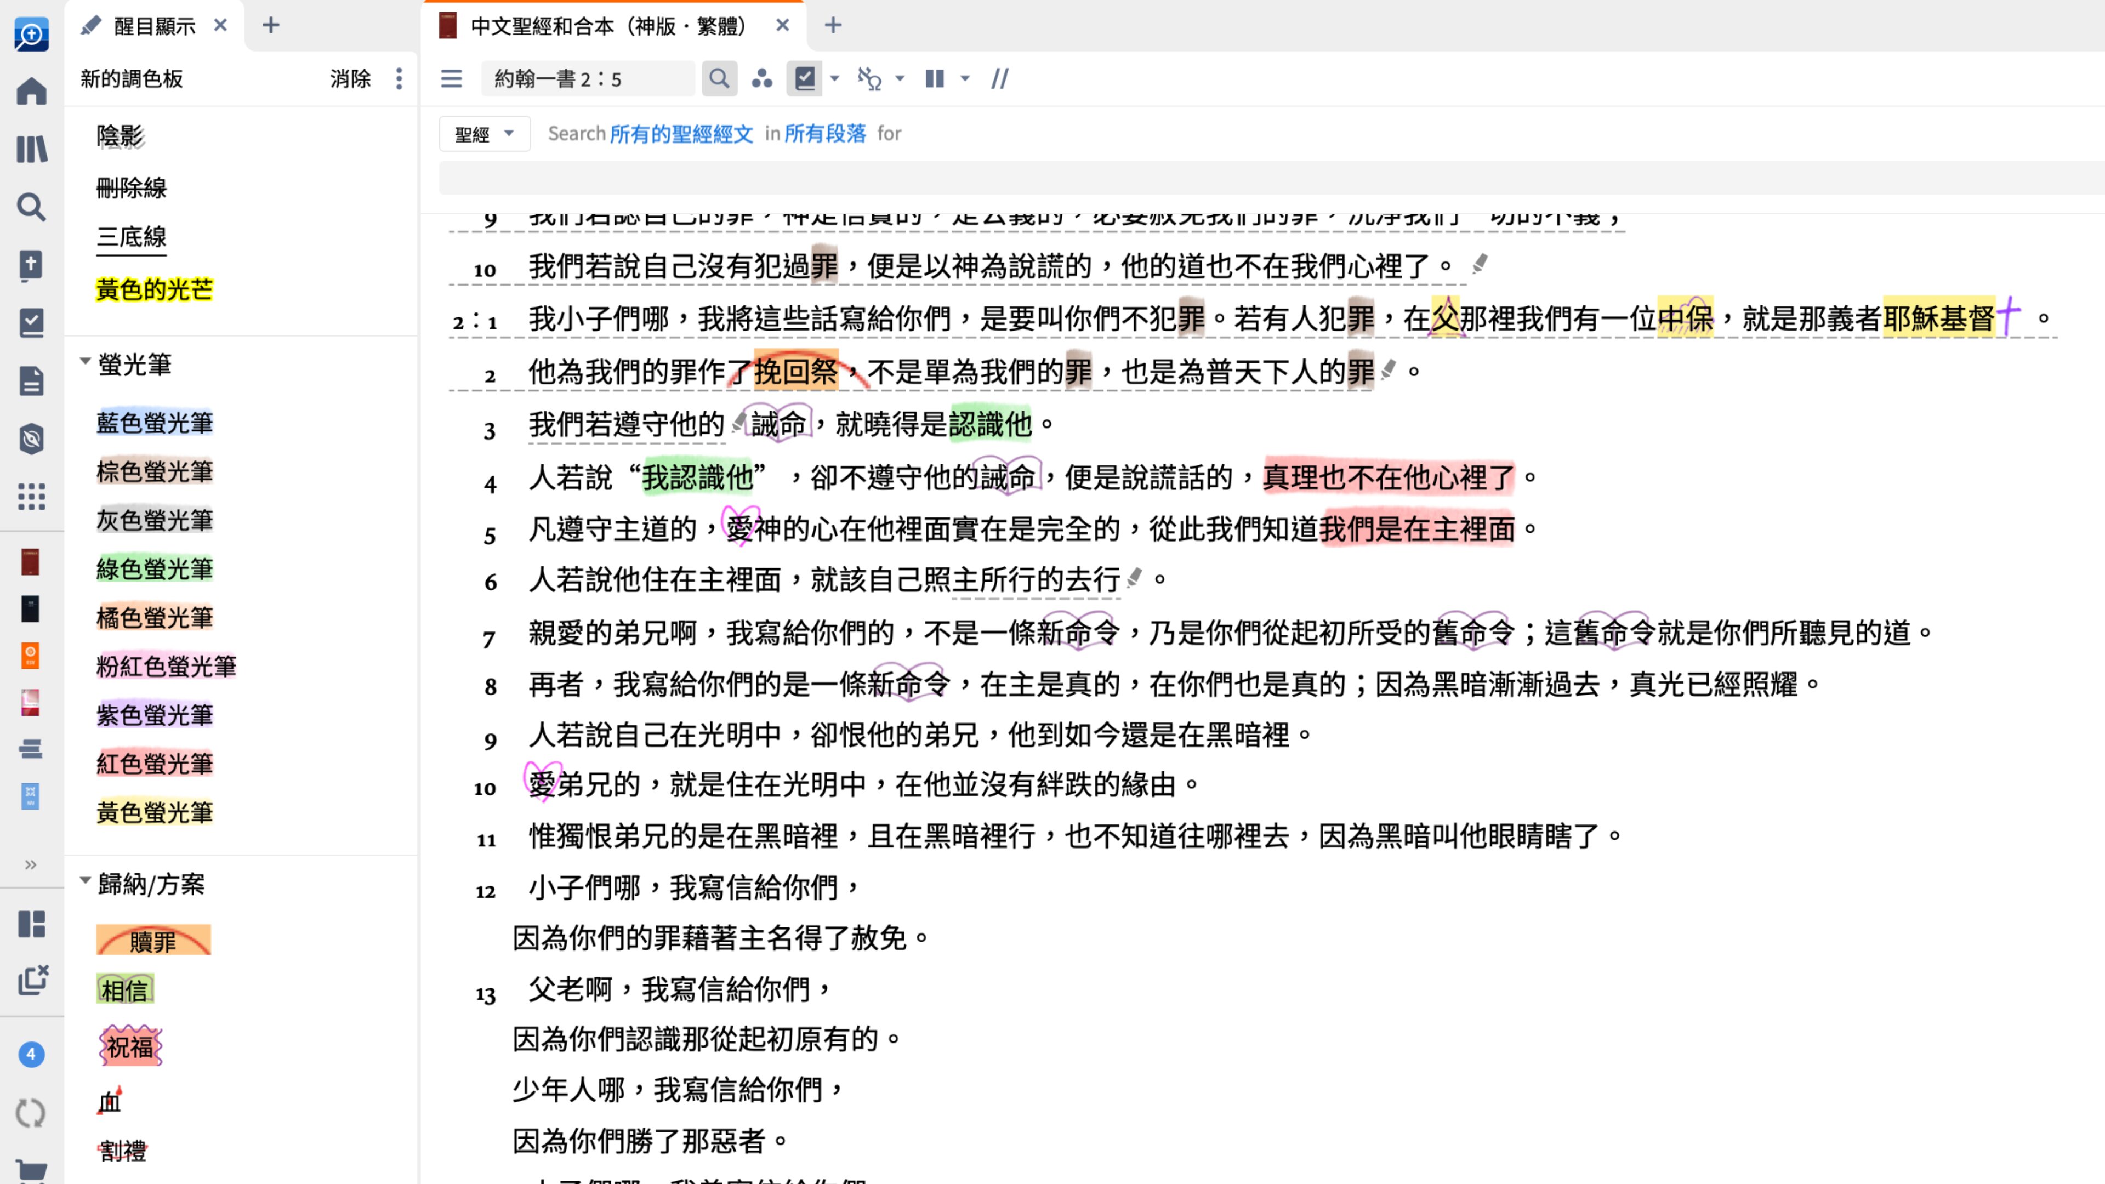2105x1184 pixels.
Task: Click the sidebar magnifier Search icon
Action: 31,207
